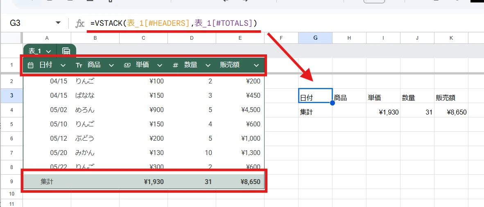This screenshot has height=207, width=484.
Task: Click the 05/20 date cell
Action: tap(47, 153)
